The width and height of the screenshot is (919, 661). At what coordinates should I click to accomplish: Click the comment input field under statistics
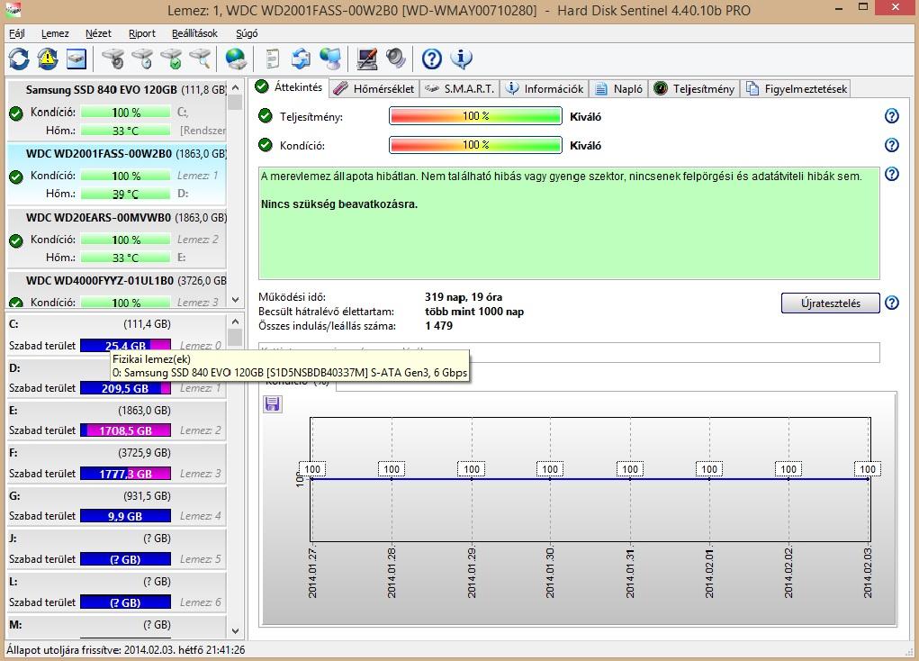(x=569, y=352)
